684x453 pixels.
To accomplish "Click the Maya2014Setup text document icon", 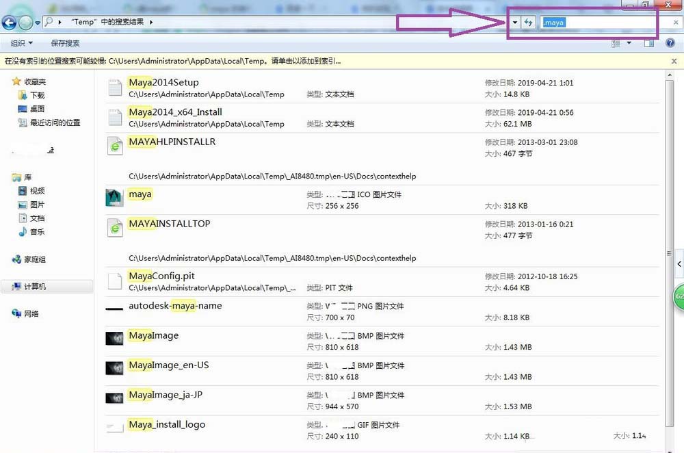I will point(115,88).
